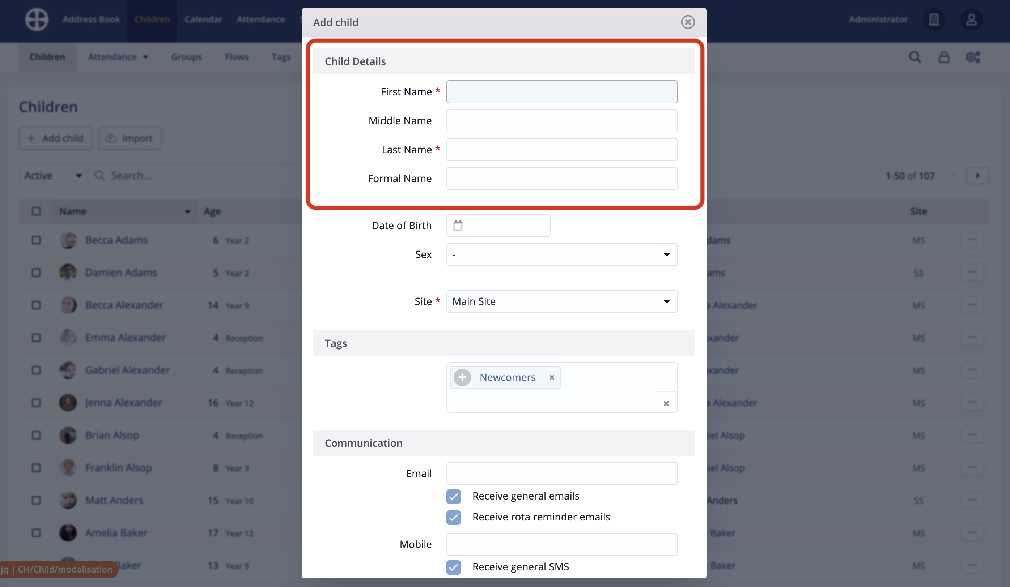Clear all tags with the x button
Viewport: 1010px width, 587px height.
point(666,403)
